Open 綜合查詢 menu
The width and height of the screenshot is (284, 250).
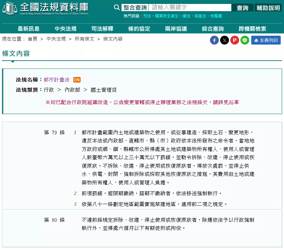(x=213, y=29)
